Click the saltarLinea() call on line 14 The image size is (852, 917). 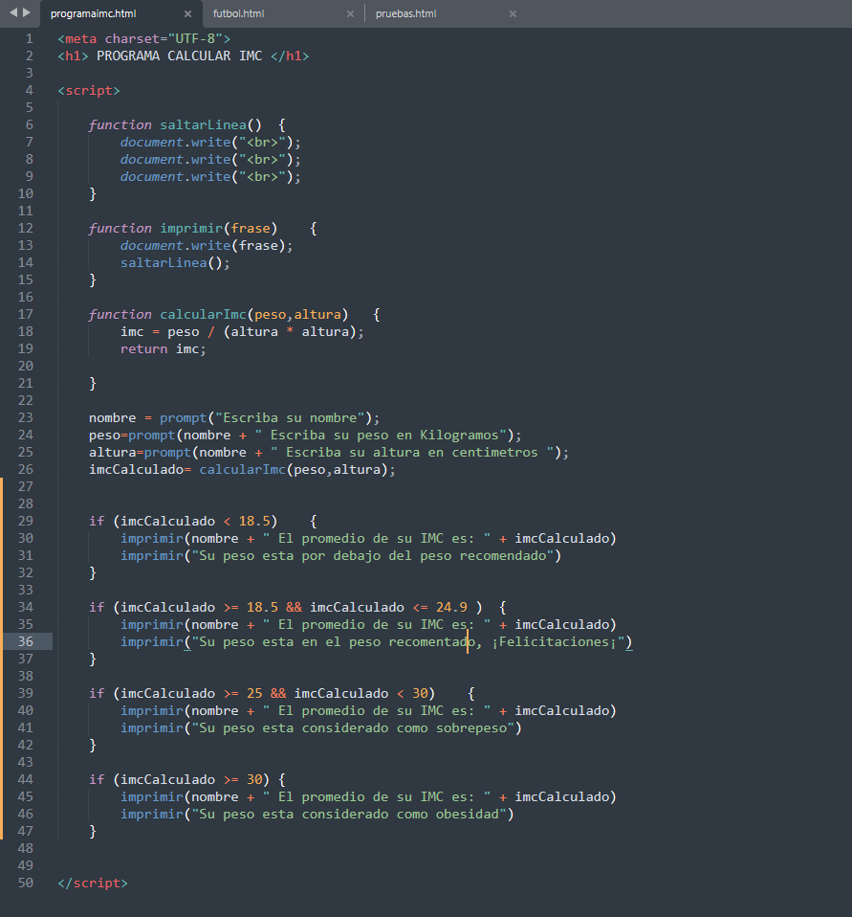click(175, 263)
